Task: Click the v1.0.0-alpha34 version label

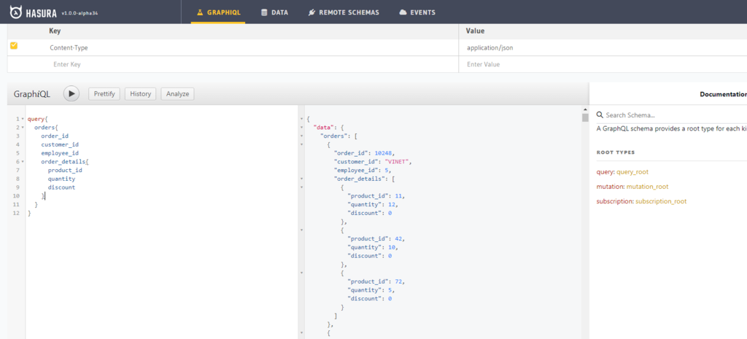Action: click(x=80, y=12)
